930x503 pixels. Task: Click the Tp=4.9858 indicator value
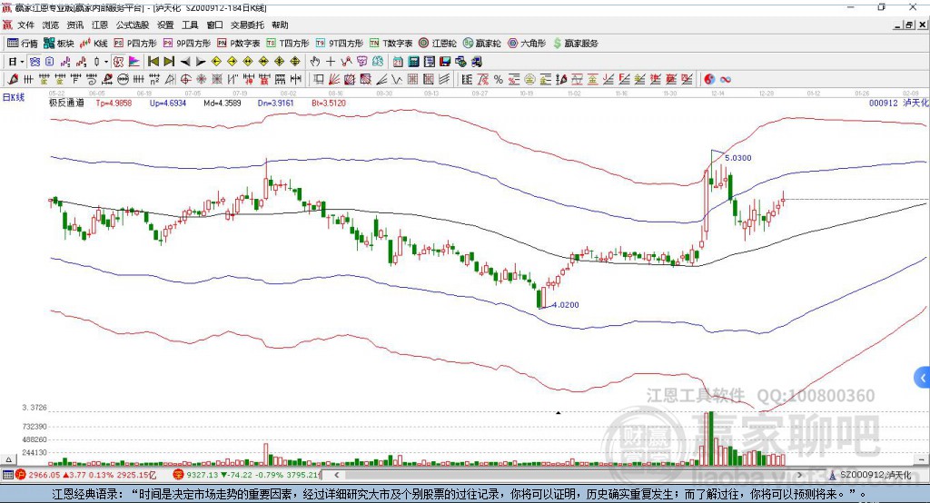pos(114,103)
